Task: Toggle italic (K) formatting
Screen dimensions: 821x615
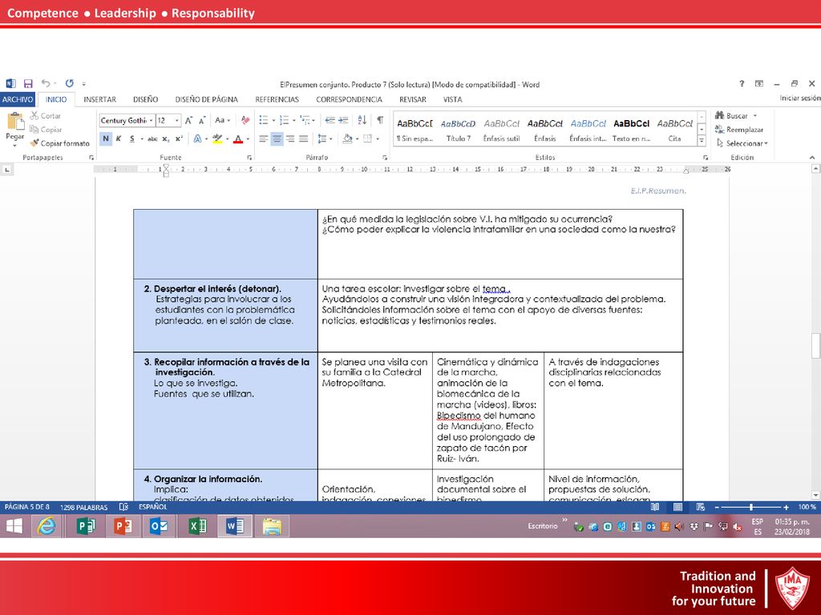Action: pos(119,139)
